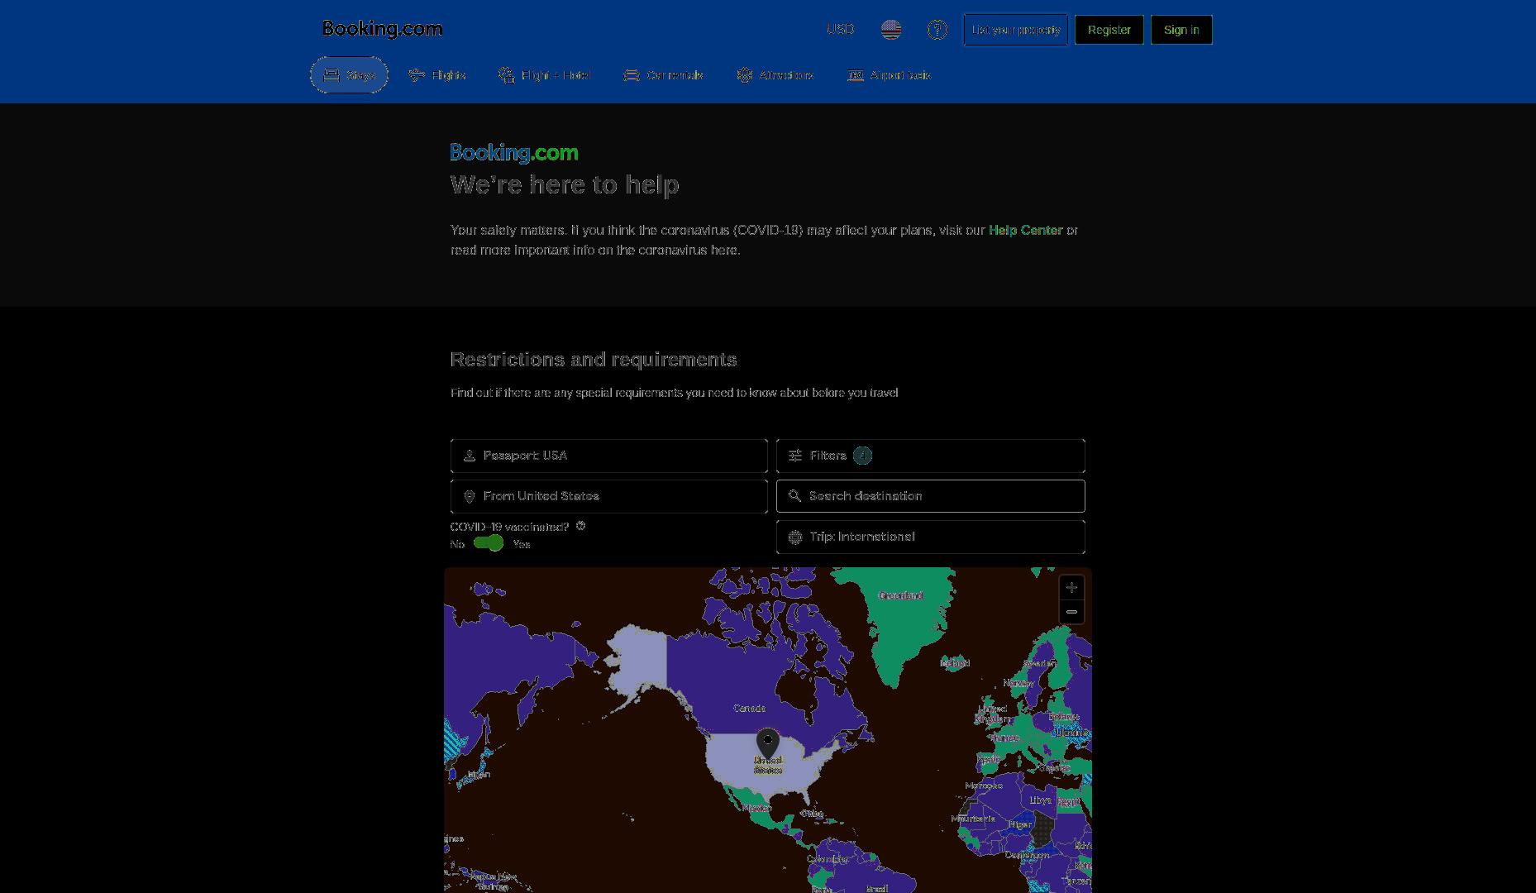The image size is (1536, 893).
Task: Open the Trip: International dropdown
Action: [x=930, y=537]
